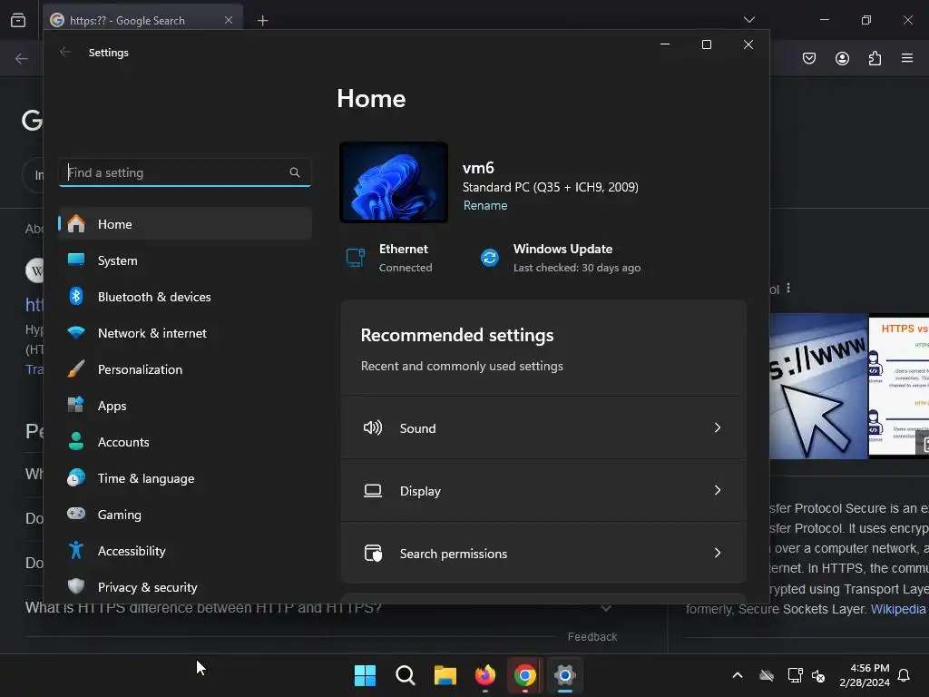The width and height of the screenshot is (929, 697).
Task: Click the Gaming controller icon
Action: (76, 514)
